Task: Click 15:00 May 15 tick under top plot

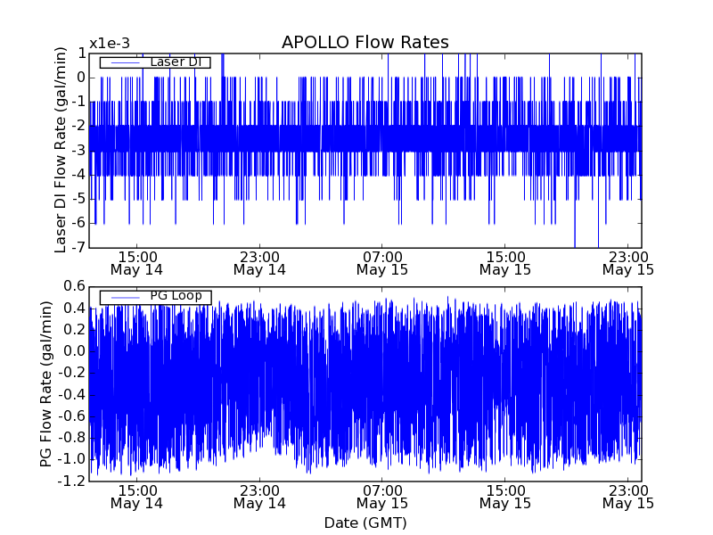Action: (505, 261)
